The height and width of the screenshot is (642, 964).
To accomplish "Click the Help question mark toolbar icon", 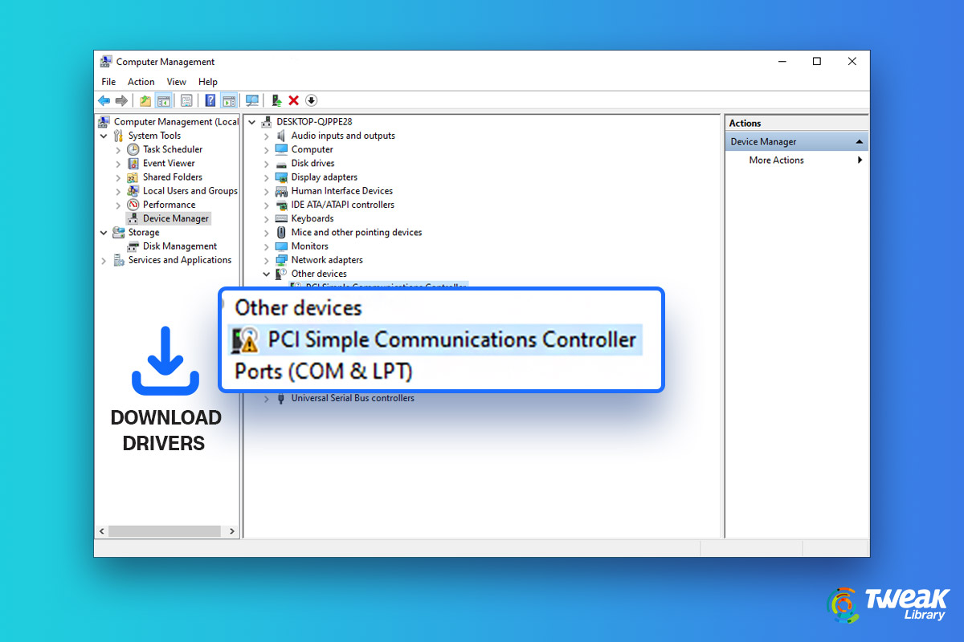I will point(210,100).
